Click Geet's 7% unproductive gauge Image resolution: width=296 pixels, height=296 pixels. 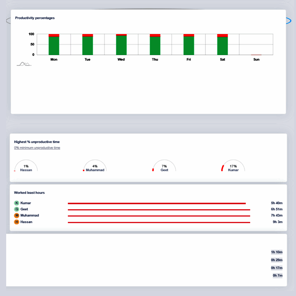tap(164, 166)
